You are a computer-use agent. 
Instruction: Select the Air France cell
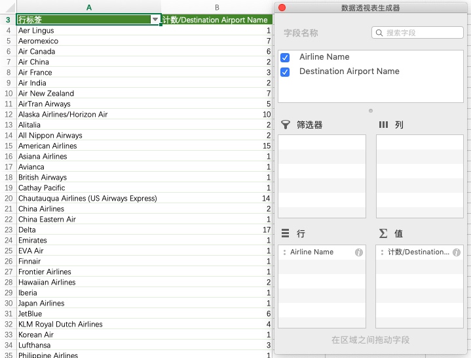[89, 72]
